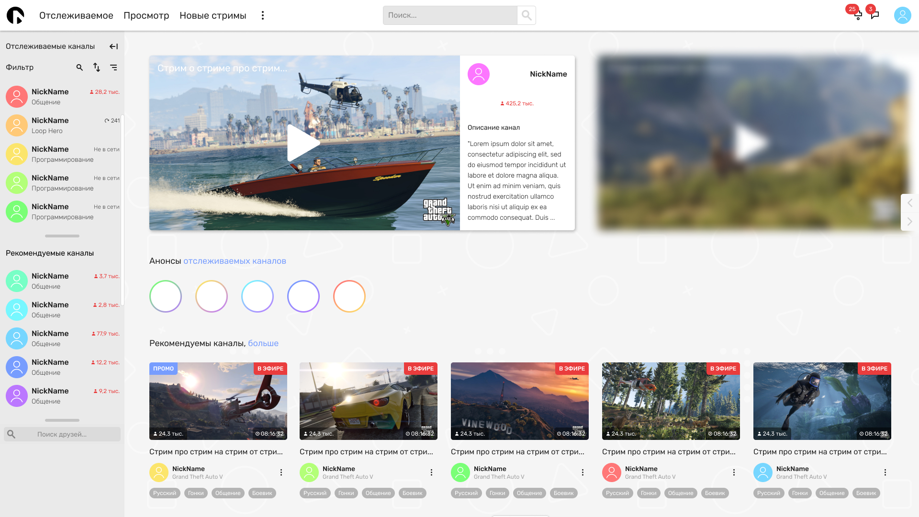The width and height of the screenshot is (919, 517).
Task: Open options menu of diver stream card
Action: coord(885,472)
